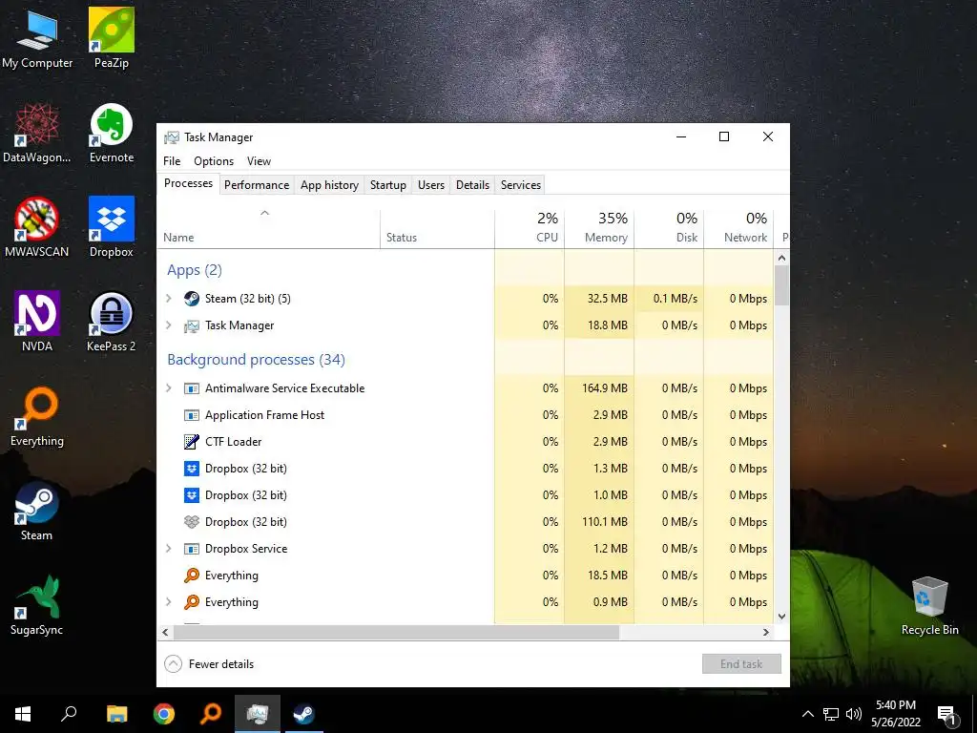
Task: Open taskbar Search magnifier
Action: 69,714
